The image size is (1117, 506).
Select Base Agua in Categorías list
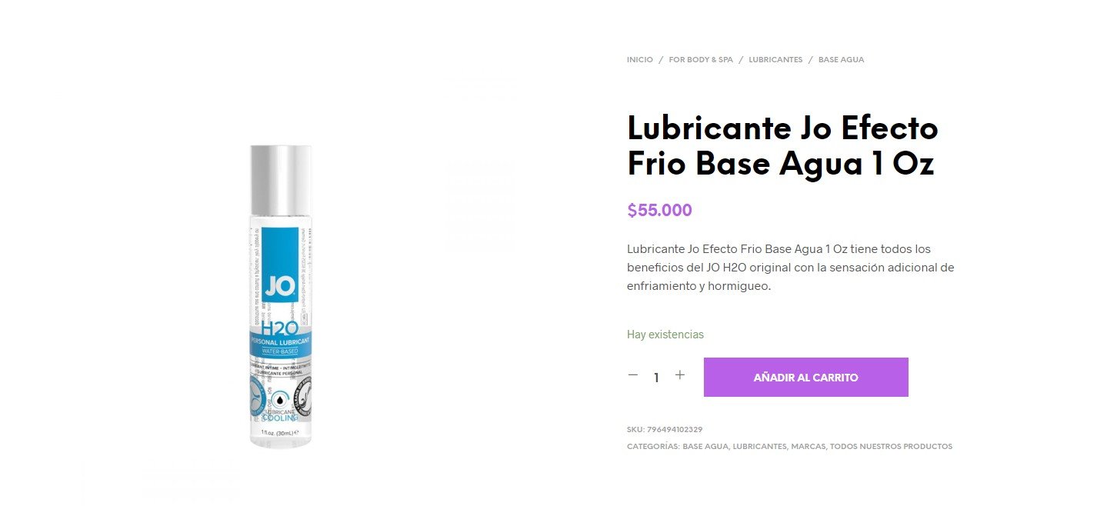pos(705,447)
